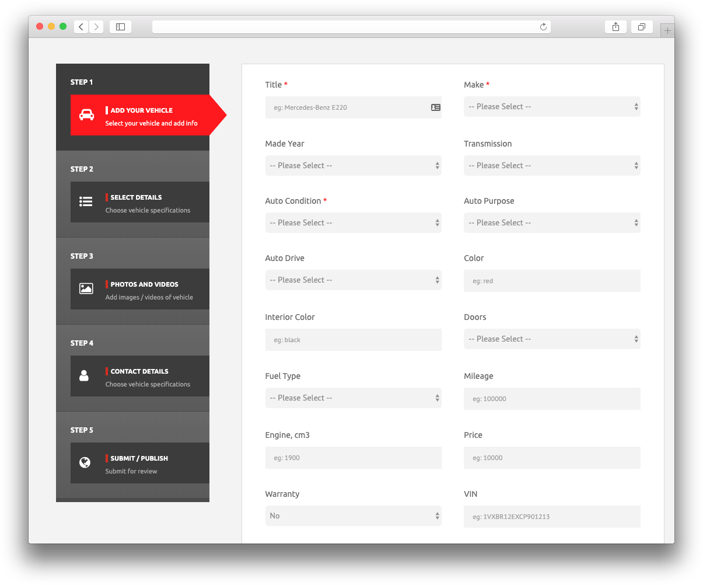This screenshot has height=585, width=703.
Task: Click the VIN input field
Action: [552, 517]
